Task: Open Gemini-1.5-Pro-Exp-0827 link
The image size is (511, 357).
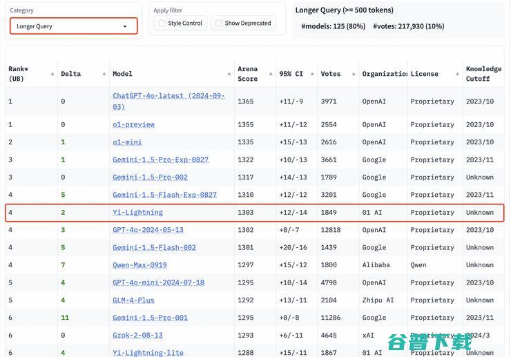Action: pyautogui.click(x=160, y=160)
